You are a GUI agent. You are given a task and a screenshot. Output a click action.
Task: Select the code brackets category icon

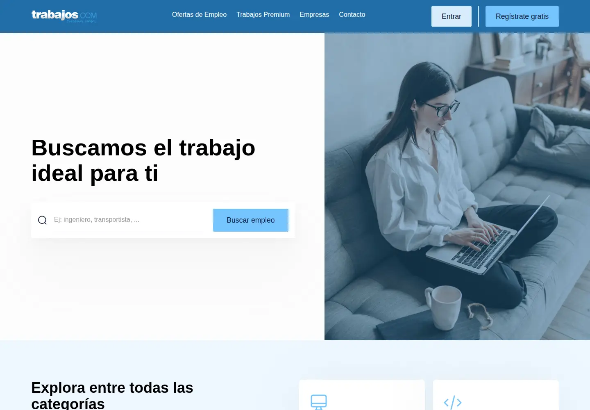453,403
